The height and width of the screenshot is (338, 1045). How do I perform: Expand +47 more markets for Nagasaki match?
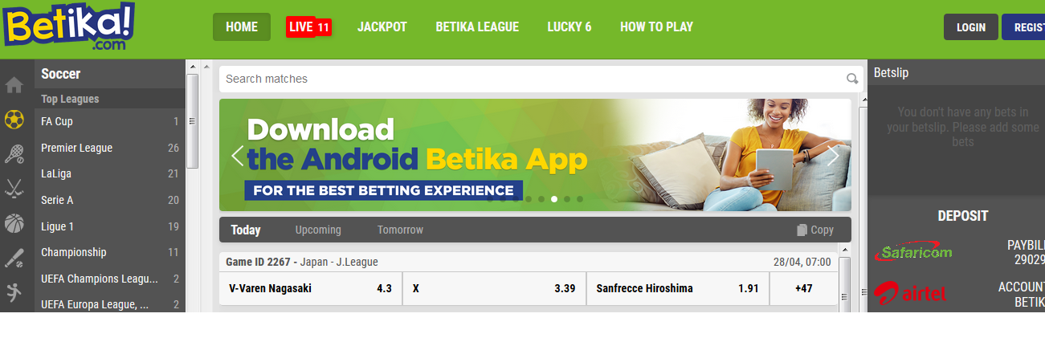[x=804, y=288]
